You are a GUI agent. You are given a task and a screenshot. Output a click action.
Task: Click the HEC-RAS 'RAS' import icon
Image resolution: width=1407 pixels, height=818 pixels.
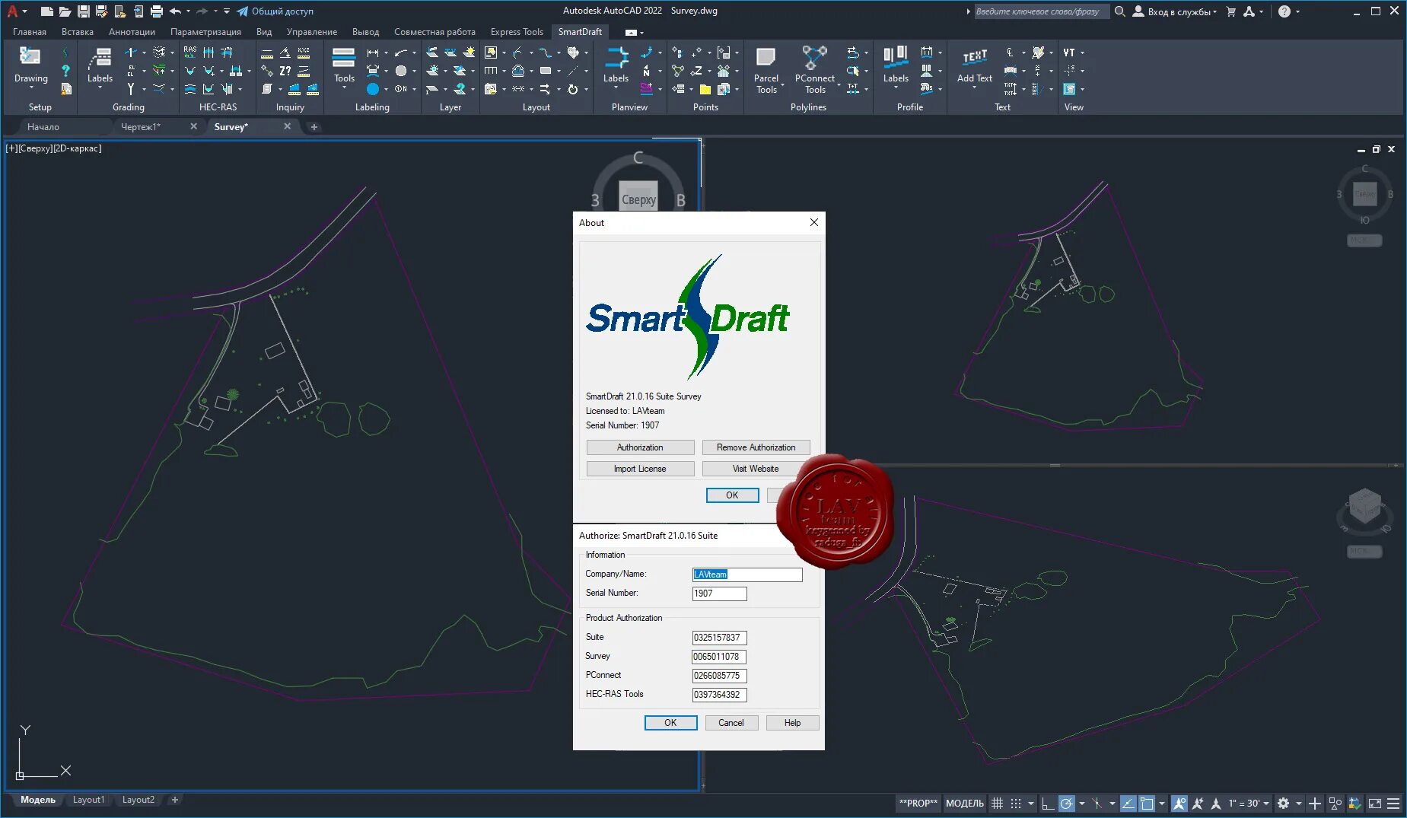190,52
